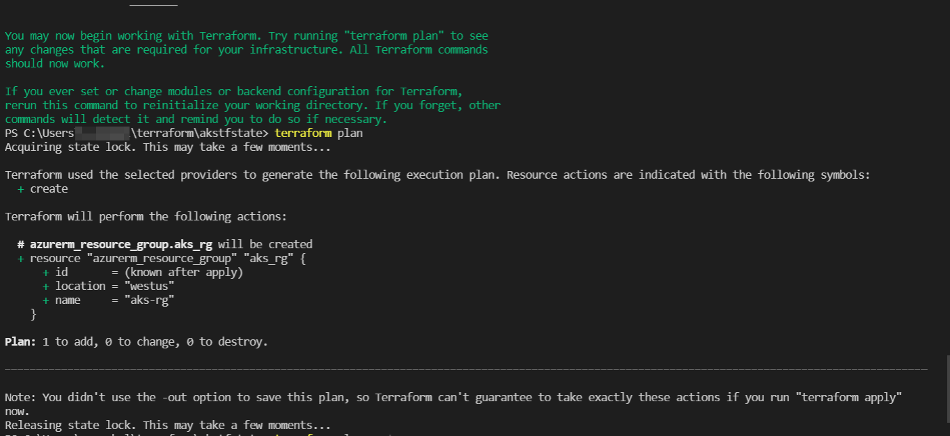Click the 'Releasing state lock' output line
Image resolution: width=950 pixels, height=436 pixels.
168,425
